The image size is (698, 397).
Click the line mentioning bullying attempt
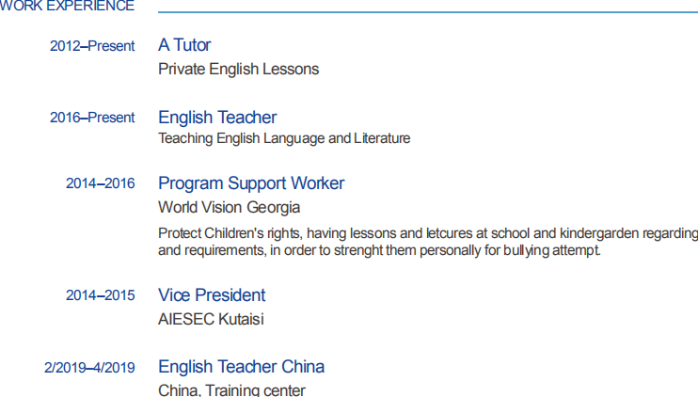pyautogui.click(x=379, y=251)
